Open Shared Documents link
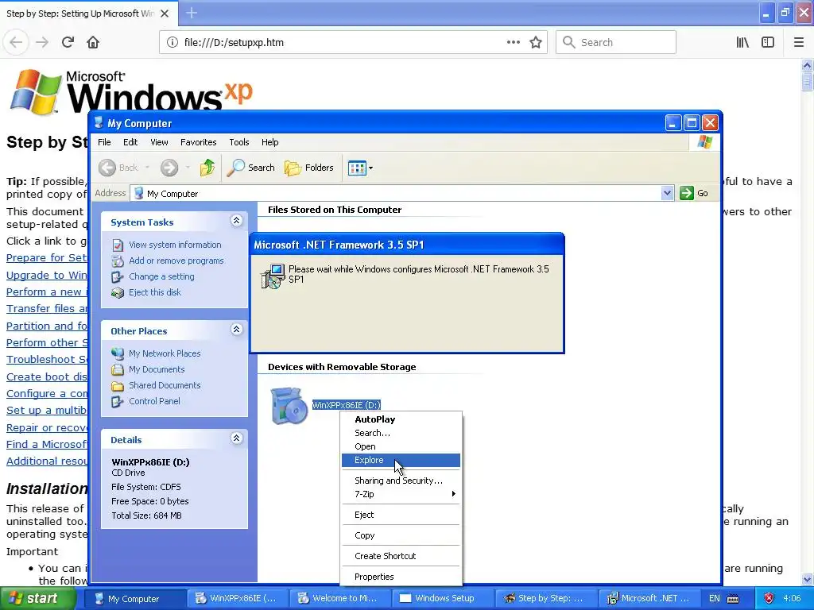This screenshot has width=814, height=610. click(x=165, y=385)
